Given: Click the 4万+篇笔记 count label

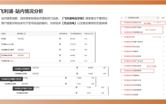Looking at the screenshot, I should point(157,23).
